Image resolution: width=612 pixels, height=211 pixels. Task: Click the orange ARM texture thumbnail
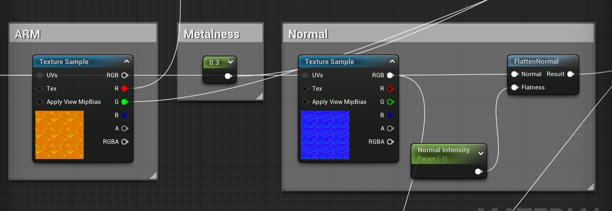60,135
